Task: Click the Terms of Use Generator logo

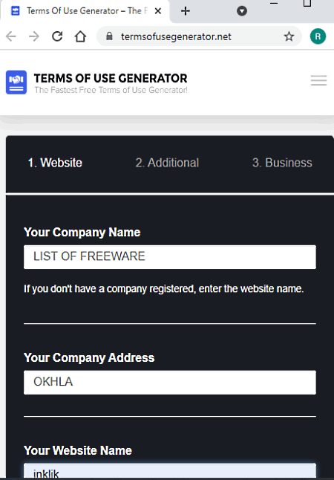Action: 16,82
